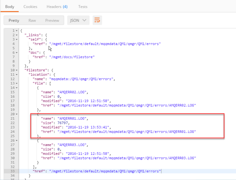Click the AMQERR03.LOG href path on line 30
The width and height of the screenshot is (236, 180).
[127, 158]
